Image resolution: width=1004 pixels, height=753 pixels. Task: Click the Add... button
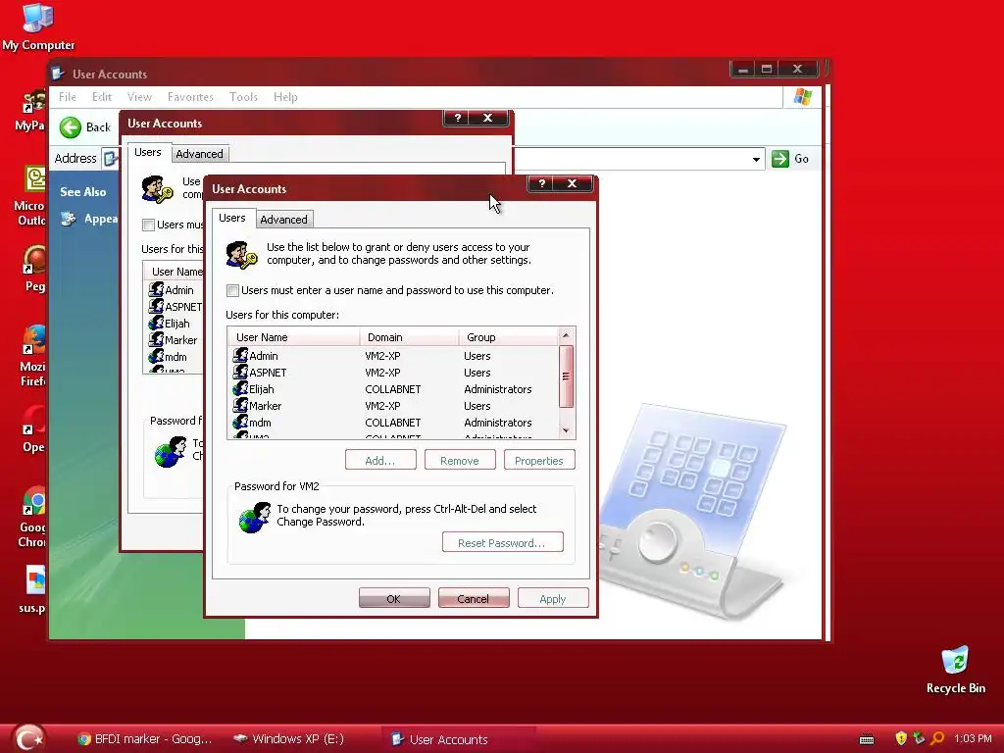380,461
